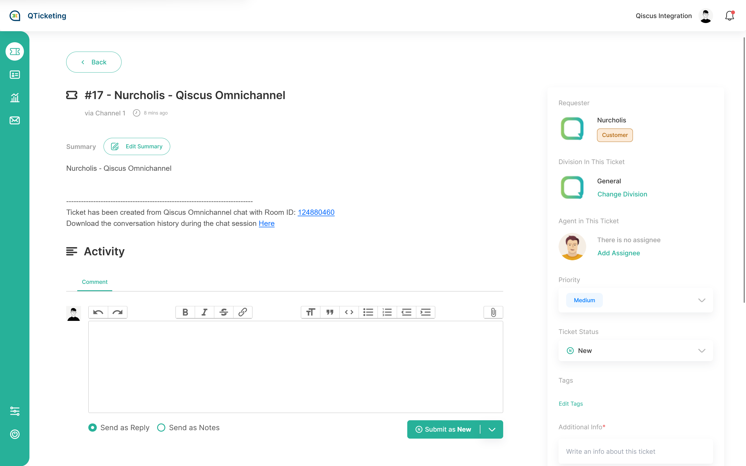Toggle strikethrough text formatting
746x466 pixels.
tap(224, 312)
